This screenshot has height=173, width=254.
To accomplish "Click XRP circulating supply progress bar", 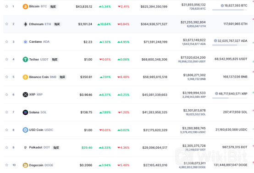I will click(230, 98).
